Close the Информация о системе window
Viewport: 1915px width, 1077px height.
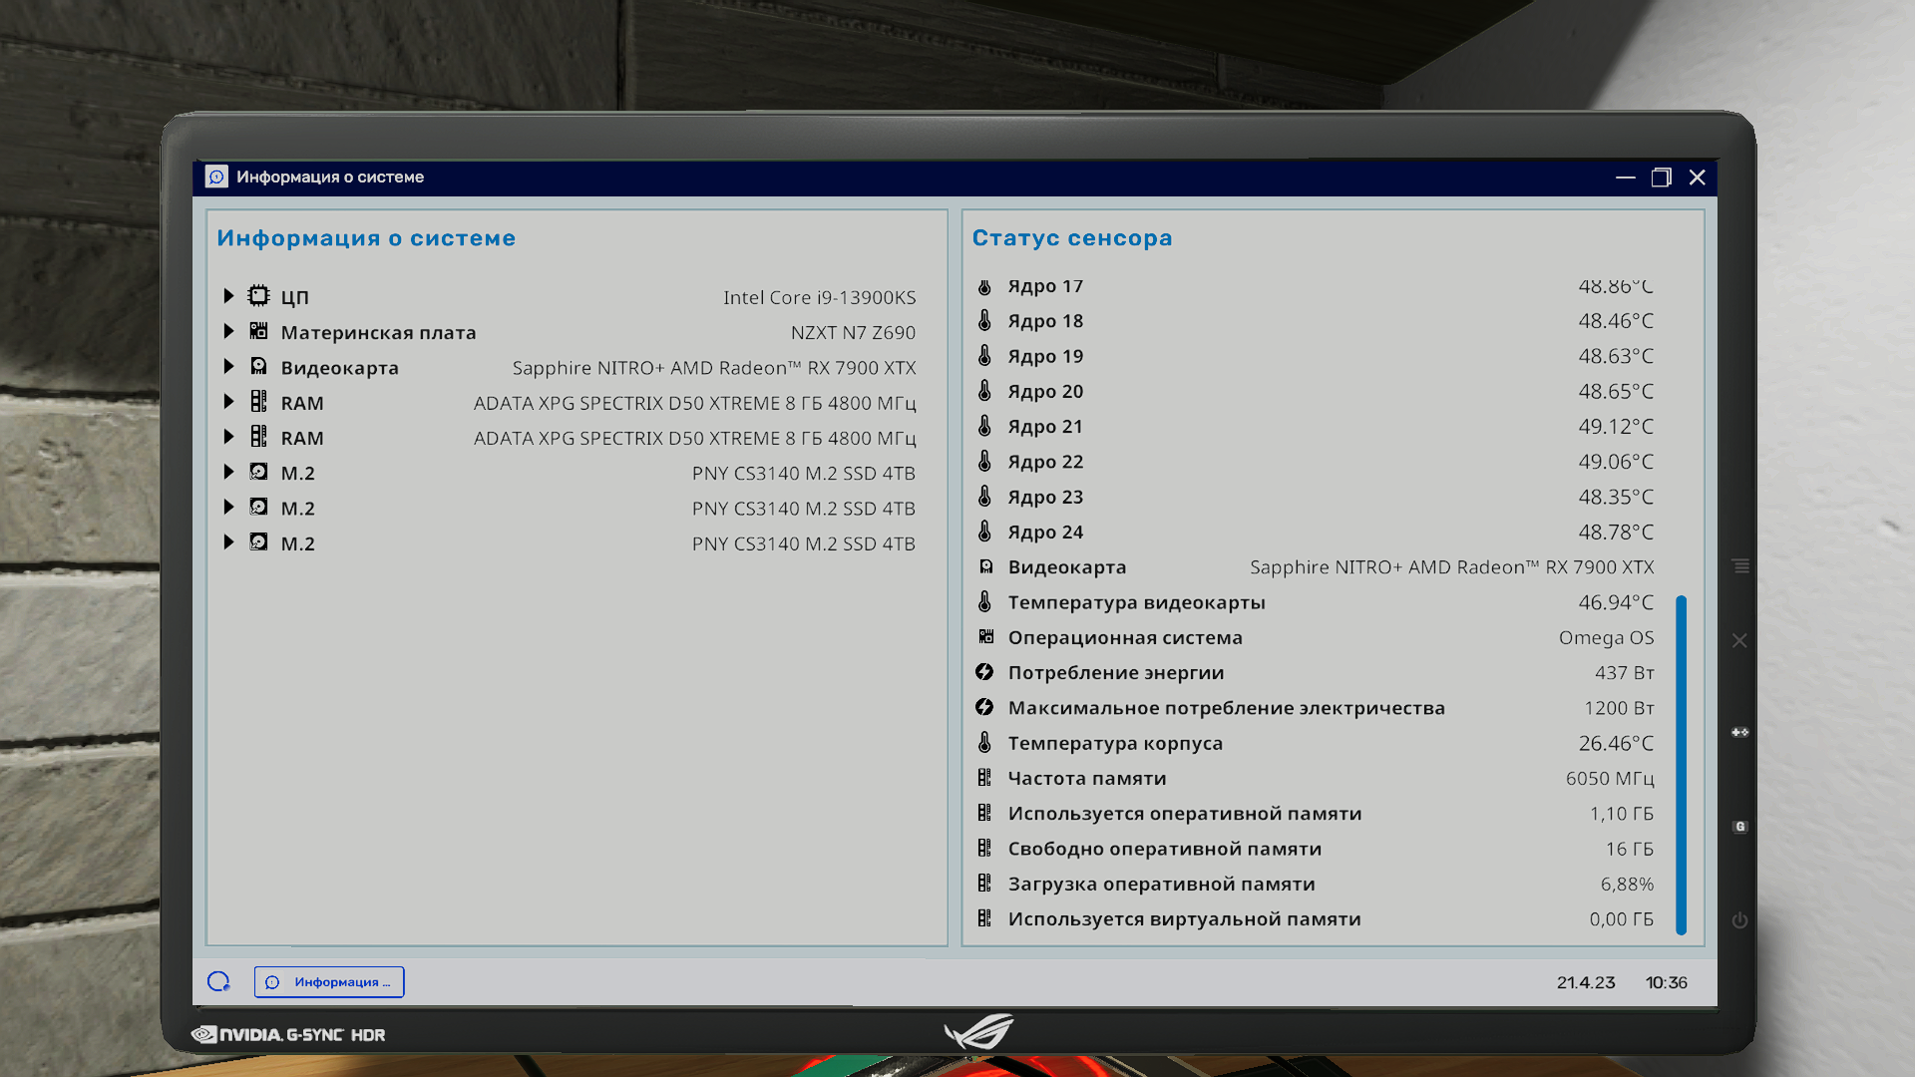tap(1698, 178)
